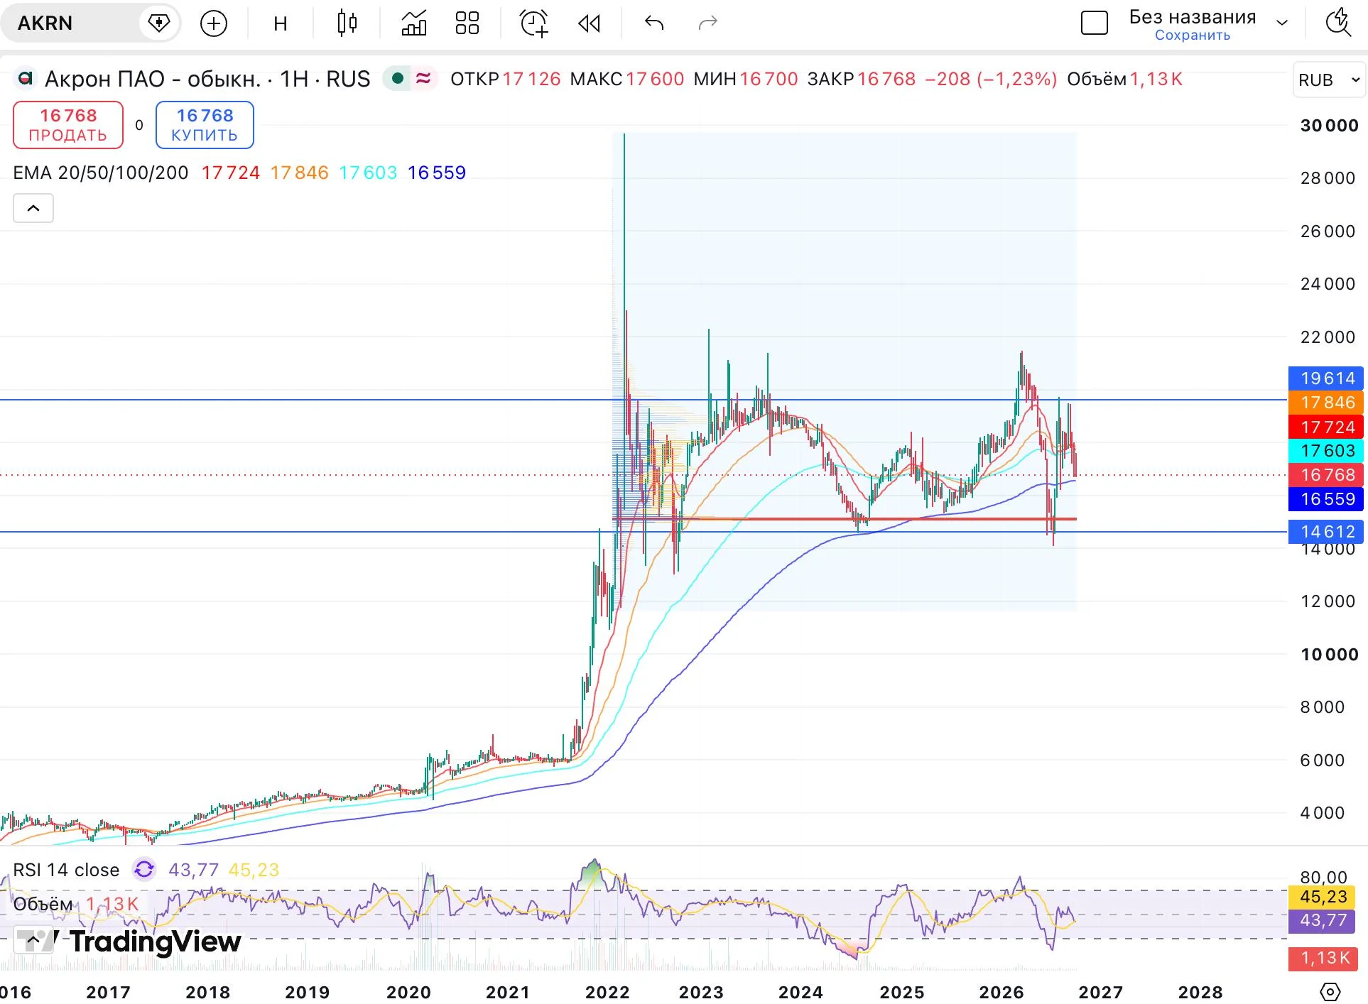Click the 16768 current price label
This screenshot has height=1004, width=1368.
coord(1326,475)
